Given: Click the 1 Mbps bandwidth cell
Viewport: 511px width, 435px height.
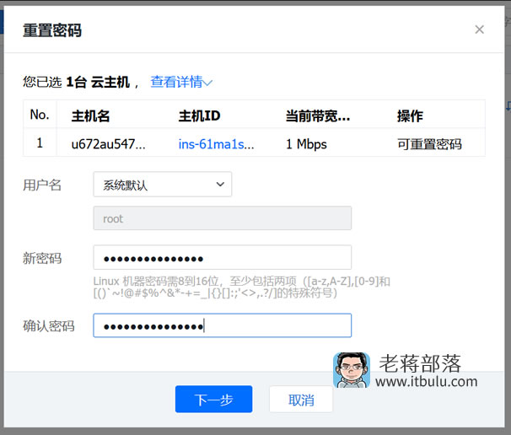Looking at the screenshot, I should (x=306, y=144).
